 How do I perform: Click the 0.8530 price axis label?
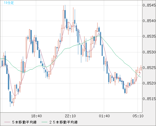pos(149,52)
